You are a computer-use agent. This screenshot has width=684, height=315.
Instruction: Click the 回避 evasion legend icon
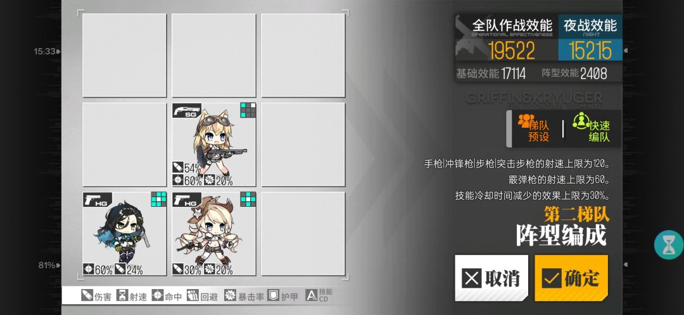pyautogui.click(x=193, y=296)
